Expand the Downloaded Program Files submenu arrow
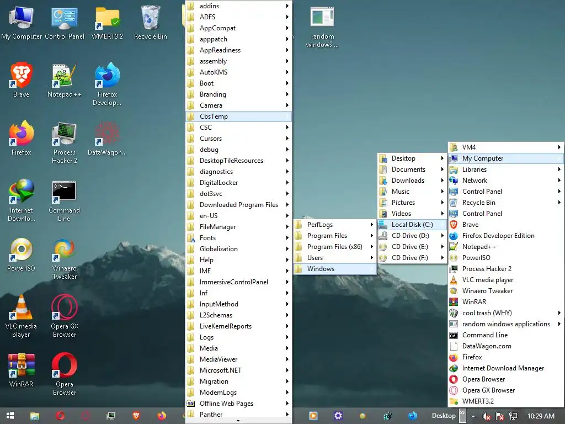The image size is (565, 424). point(287,204)
